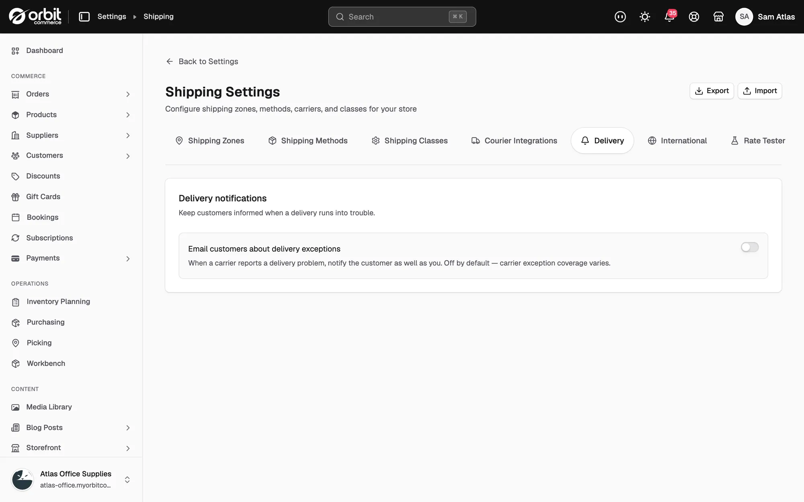This screenshot has width=804, height=502.
Task: Expand the Orders menu chevron
Action: (x=128, y=94)
